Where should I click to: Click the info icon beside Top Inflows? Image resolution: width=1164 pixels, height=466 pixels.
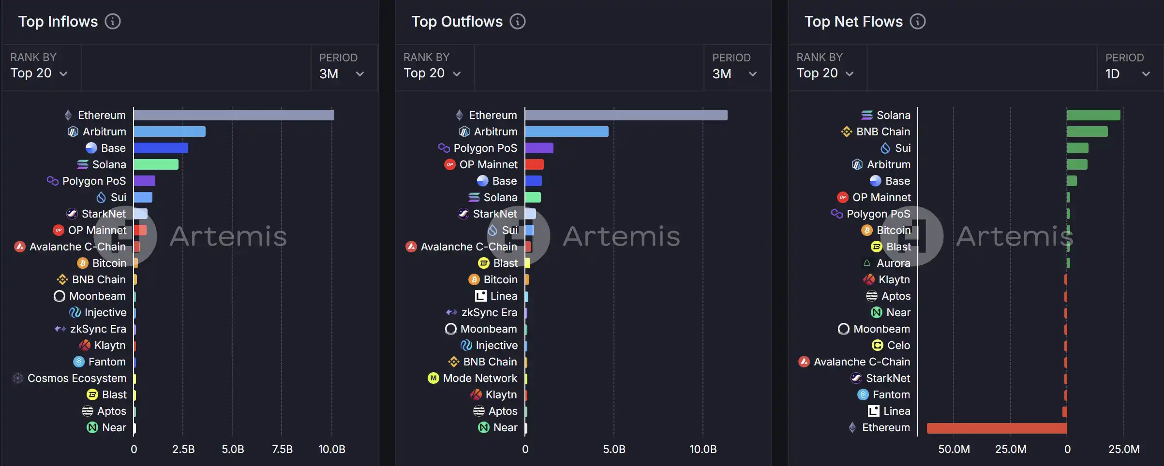pos(113,21)
